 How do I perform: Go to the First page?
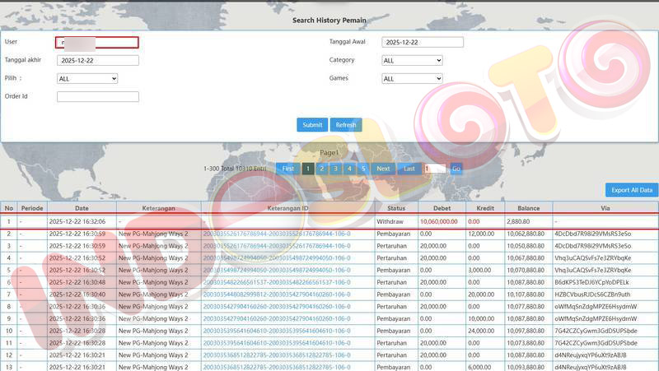(287, 169)
